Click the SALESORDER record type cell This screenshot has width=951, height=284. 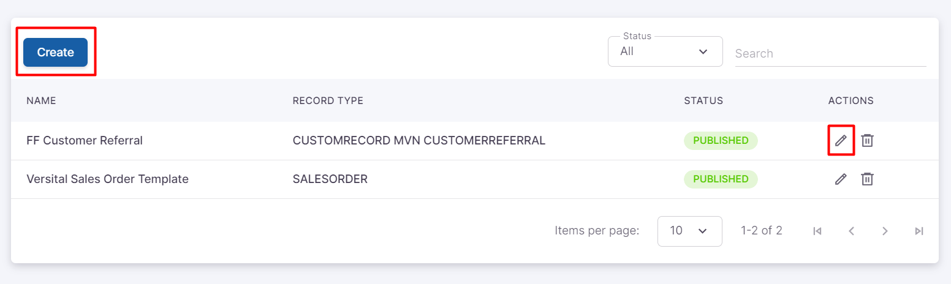(x=330, y=179)
